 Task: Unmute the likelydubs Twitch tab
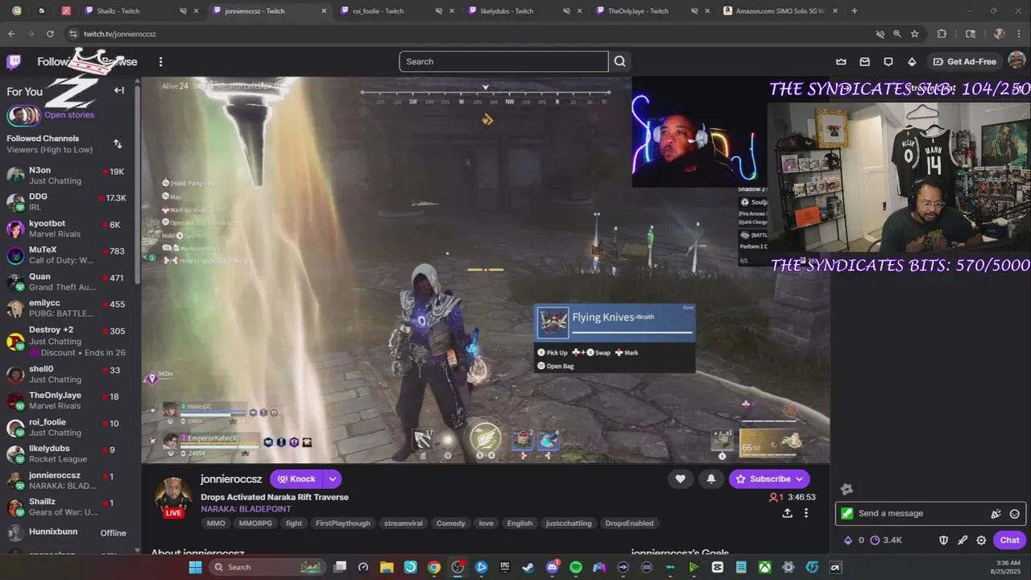pyautogui.click(x=566, y=11)
